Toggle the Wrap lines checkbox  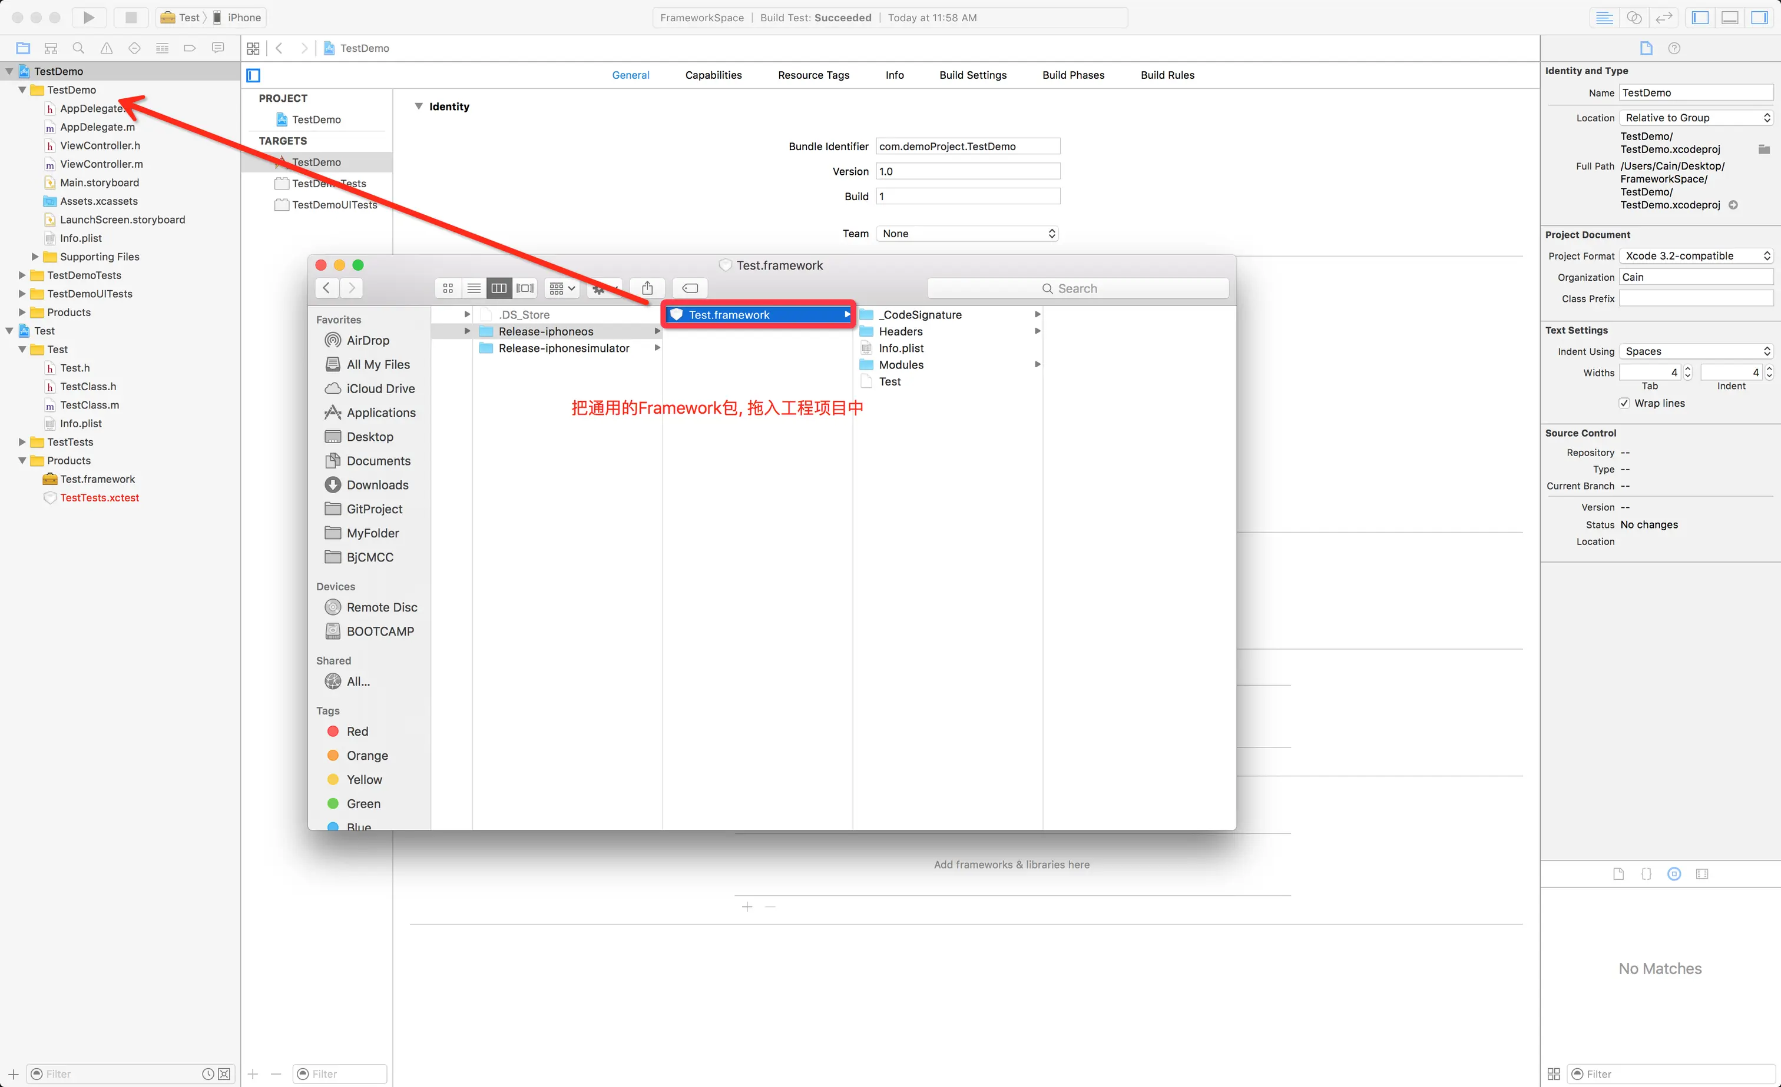[1624, 403]
